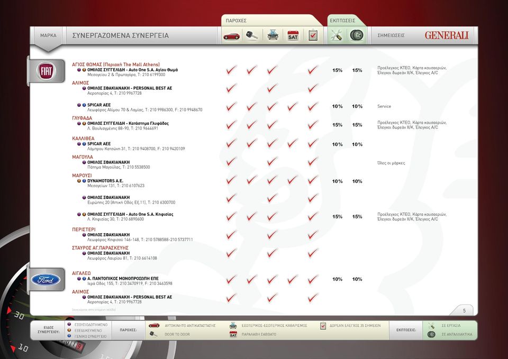Click ΕΙΔΟΣ ΣΥΝΕΡΓΕΙΟΥ legend label
This screenshot has width=508, height=359.
point(48,330)
